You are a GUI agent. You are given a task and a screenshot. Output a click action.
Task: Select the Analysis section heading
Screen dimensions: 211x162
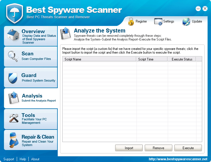click(x=32, y=96)
